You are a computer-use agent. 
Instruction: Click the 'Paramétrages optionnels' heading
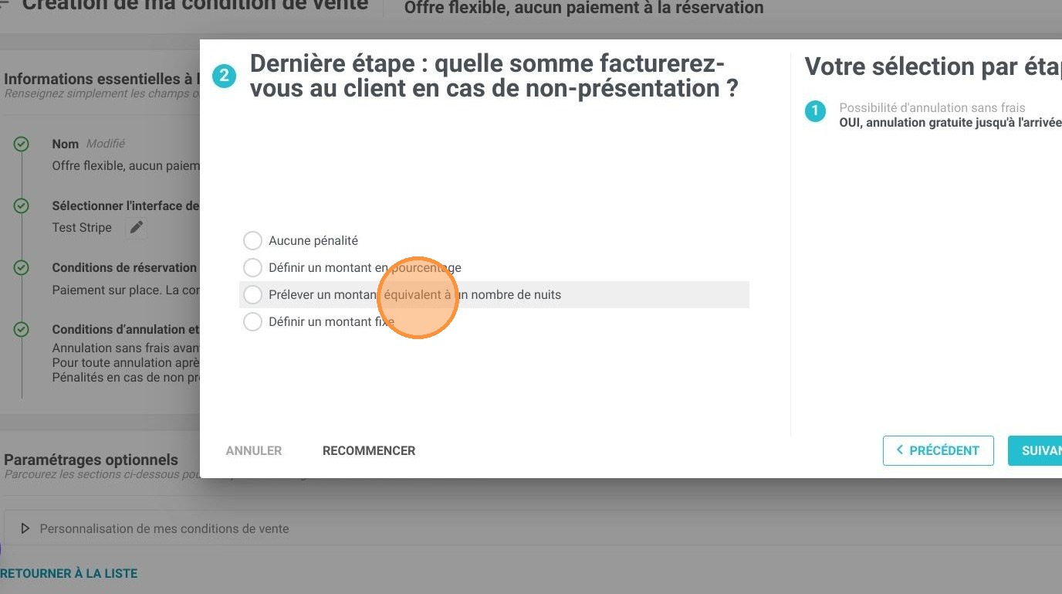point(91,459)
